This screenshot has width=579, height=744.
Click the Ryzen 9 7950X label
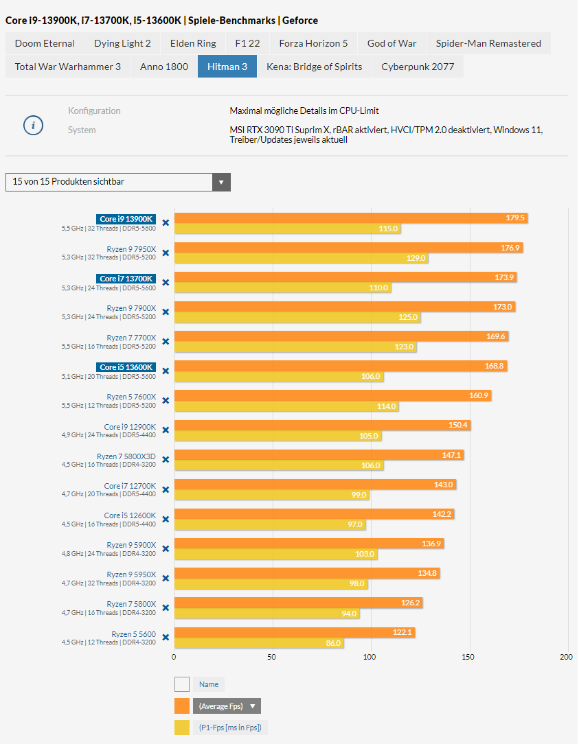click(131, 249)
